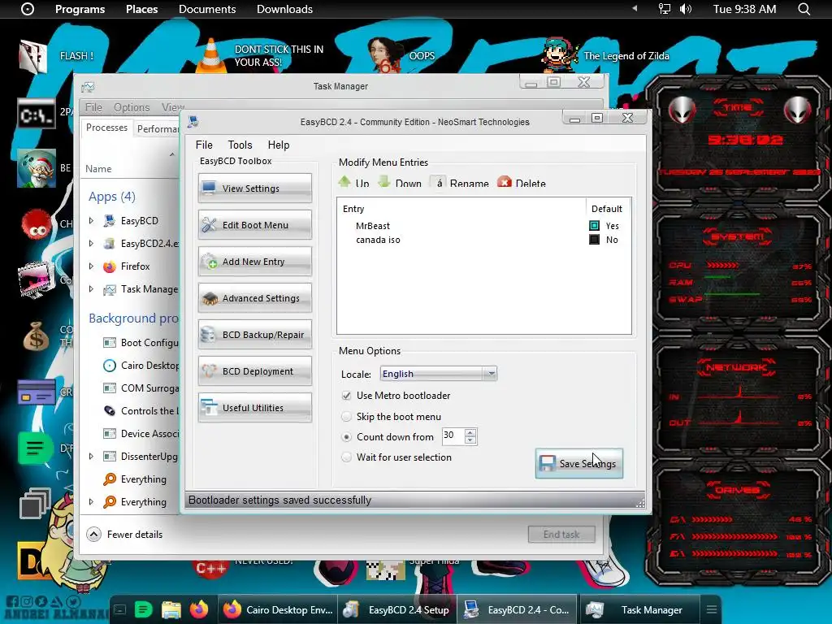The image size is (832, 624).
Task: Move entry Up with green arrow
Action: pos(353,183)
